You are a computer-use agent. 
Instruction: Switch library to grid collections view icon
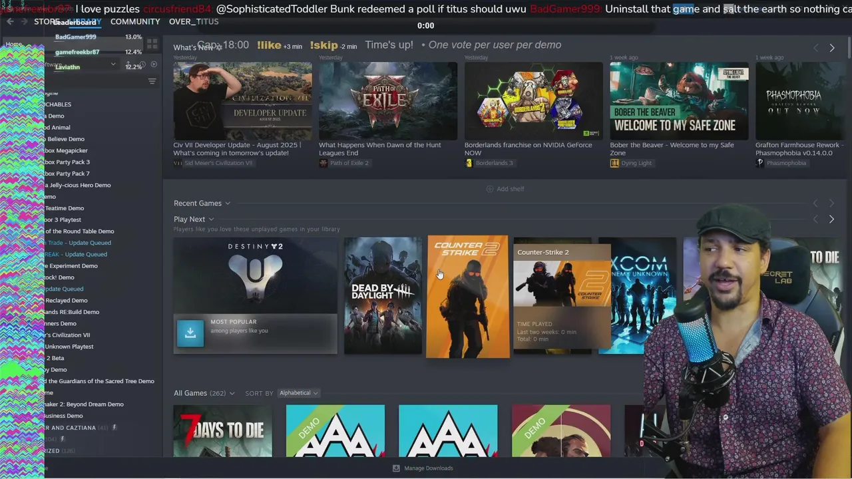(152, 44)
